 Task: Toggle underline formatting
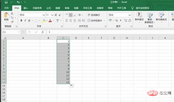tap(29, 21)
